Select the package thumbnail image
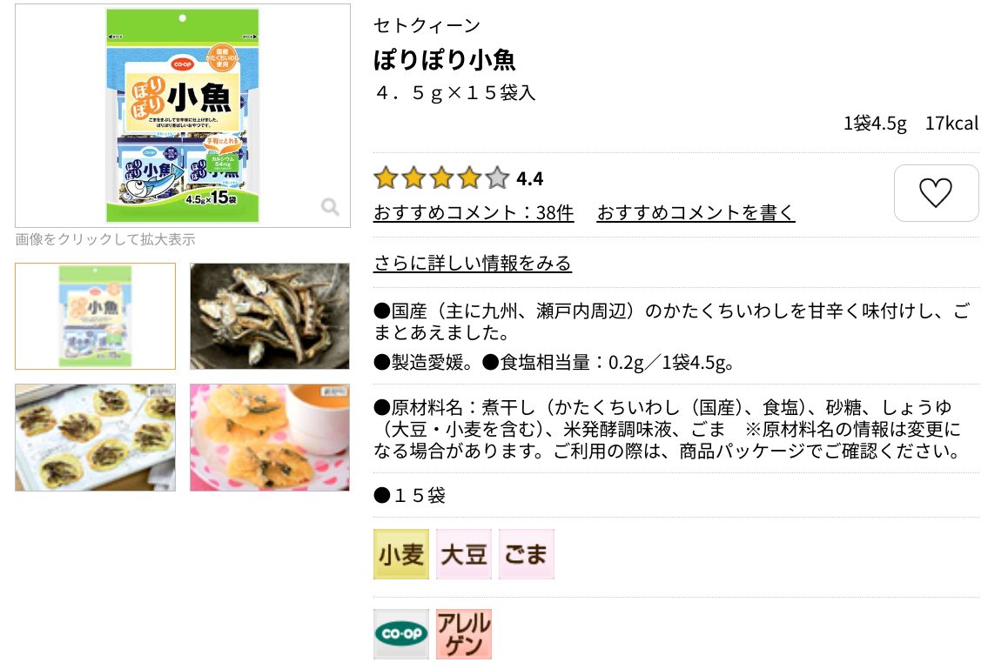 click(x=95, y=317)
